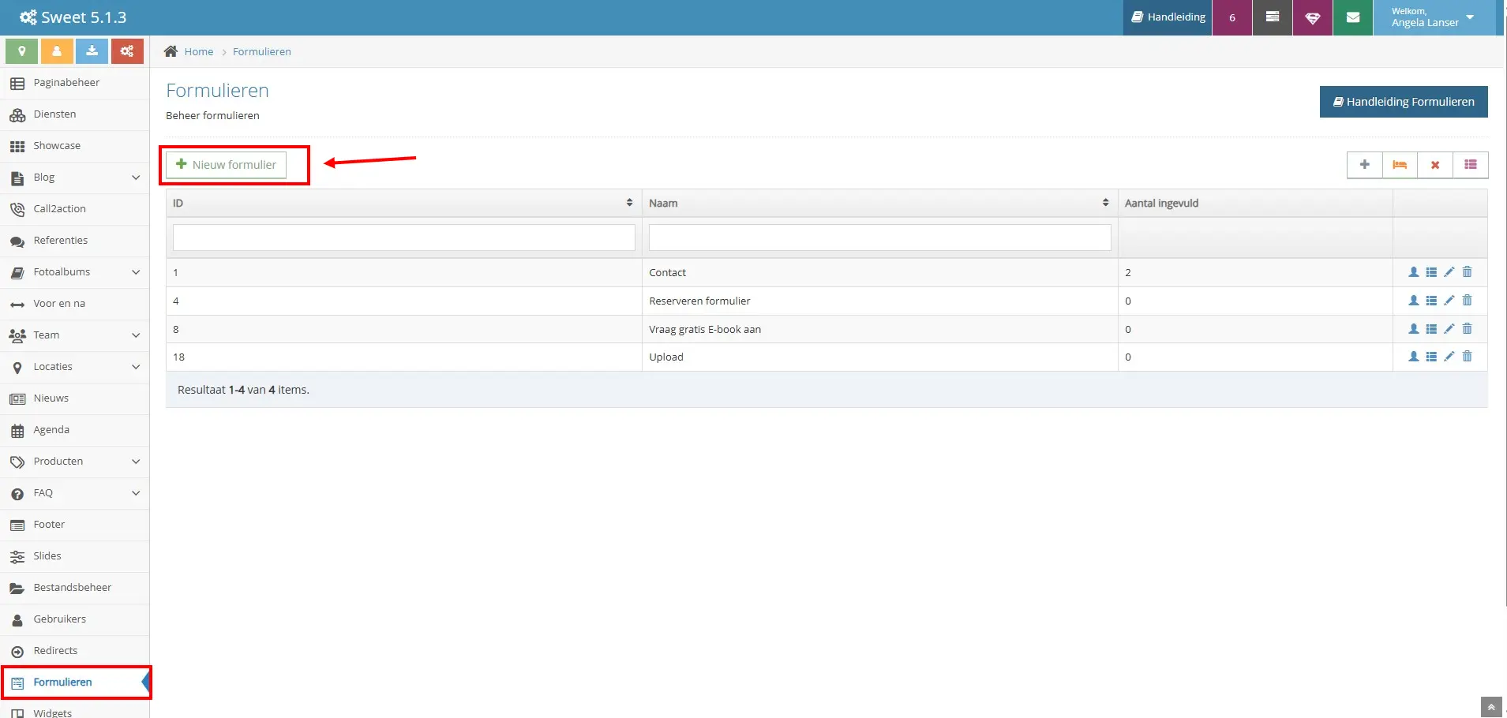Focus the ID filter input field
The image size is (1507, 718).
[x=404, y=237]
